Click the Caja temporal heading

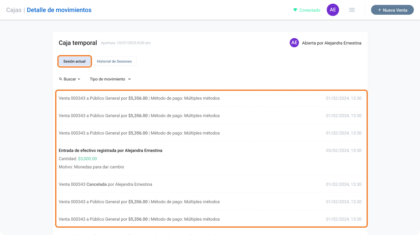[x=78, y=43]
